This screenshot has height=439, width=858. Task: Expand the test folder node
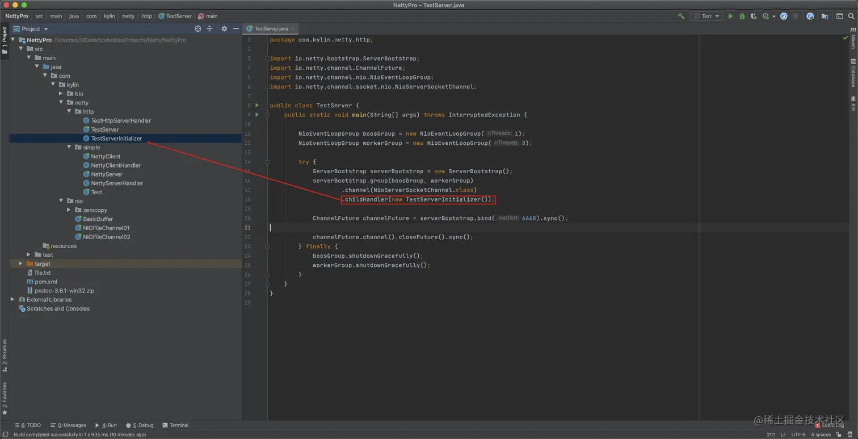point(28,255)
